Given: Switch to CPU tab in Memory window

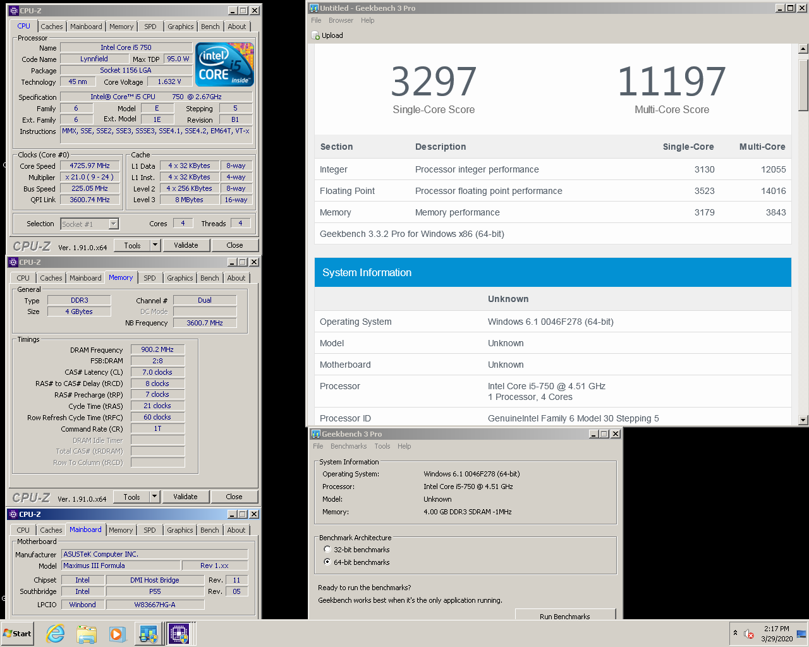Looking at the screenshot, I should (23, 278).
